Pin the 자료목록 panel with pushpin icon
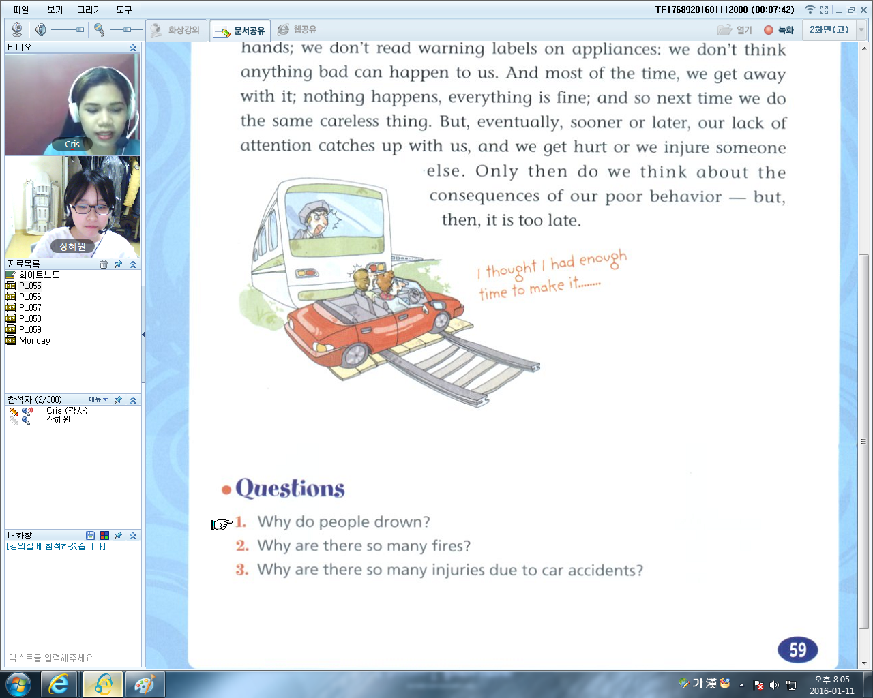This screenshot has height=698, width=873. (118, 264)
